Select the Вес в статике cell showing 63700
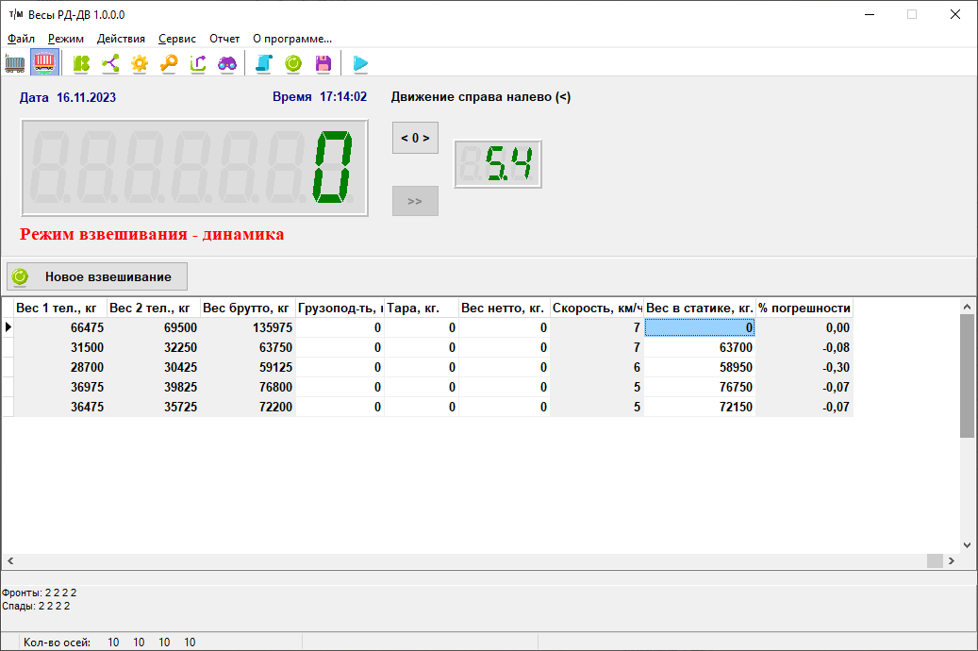This screenshot has height=651, width=978. [700, 347]
